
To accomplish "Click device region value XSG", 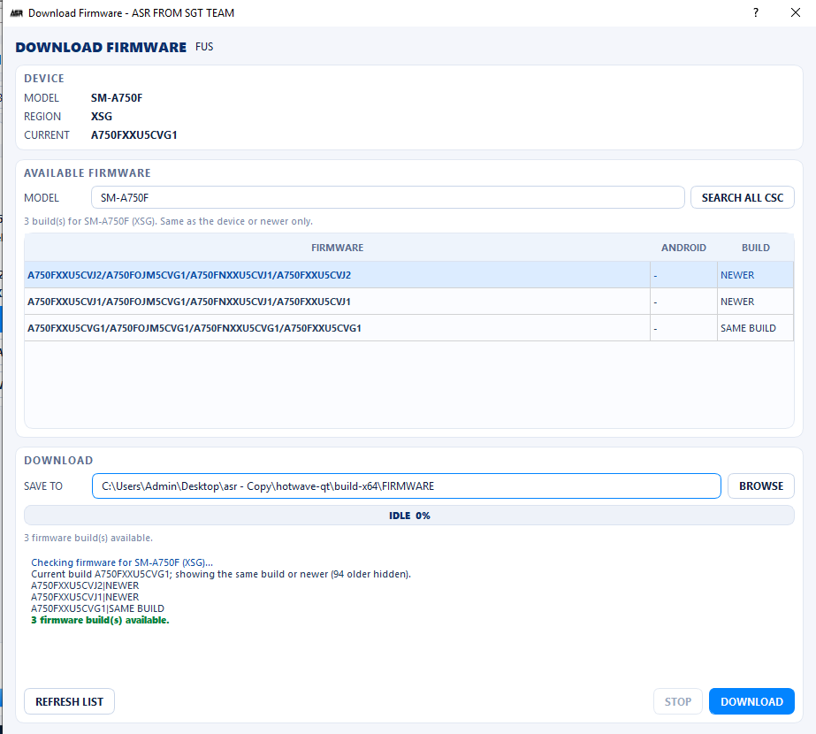I will click(102, 116).
